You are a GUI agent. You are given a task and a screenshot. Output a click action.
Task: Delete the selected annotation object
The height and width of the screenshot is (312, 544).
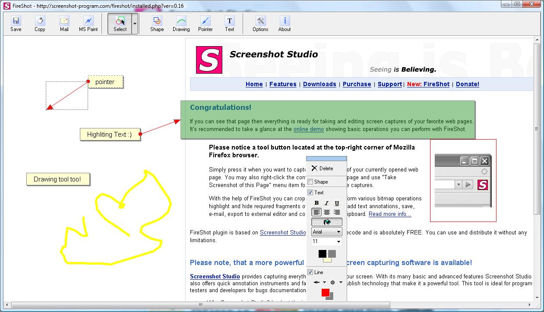pyautogui.click(x=323, y=168)
